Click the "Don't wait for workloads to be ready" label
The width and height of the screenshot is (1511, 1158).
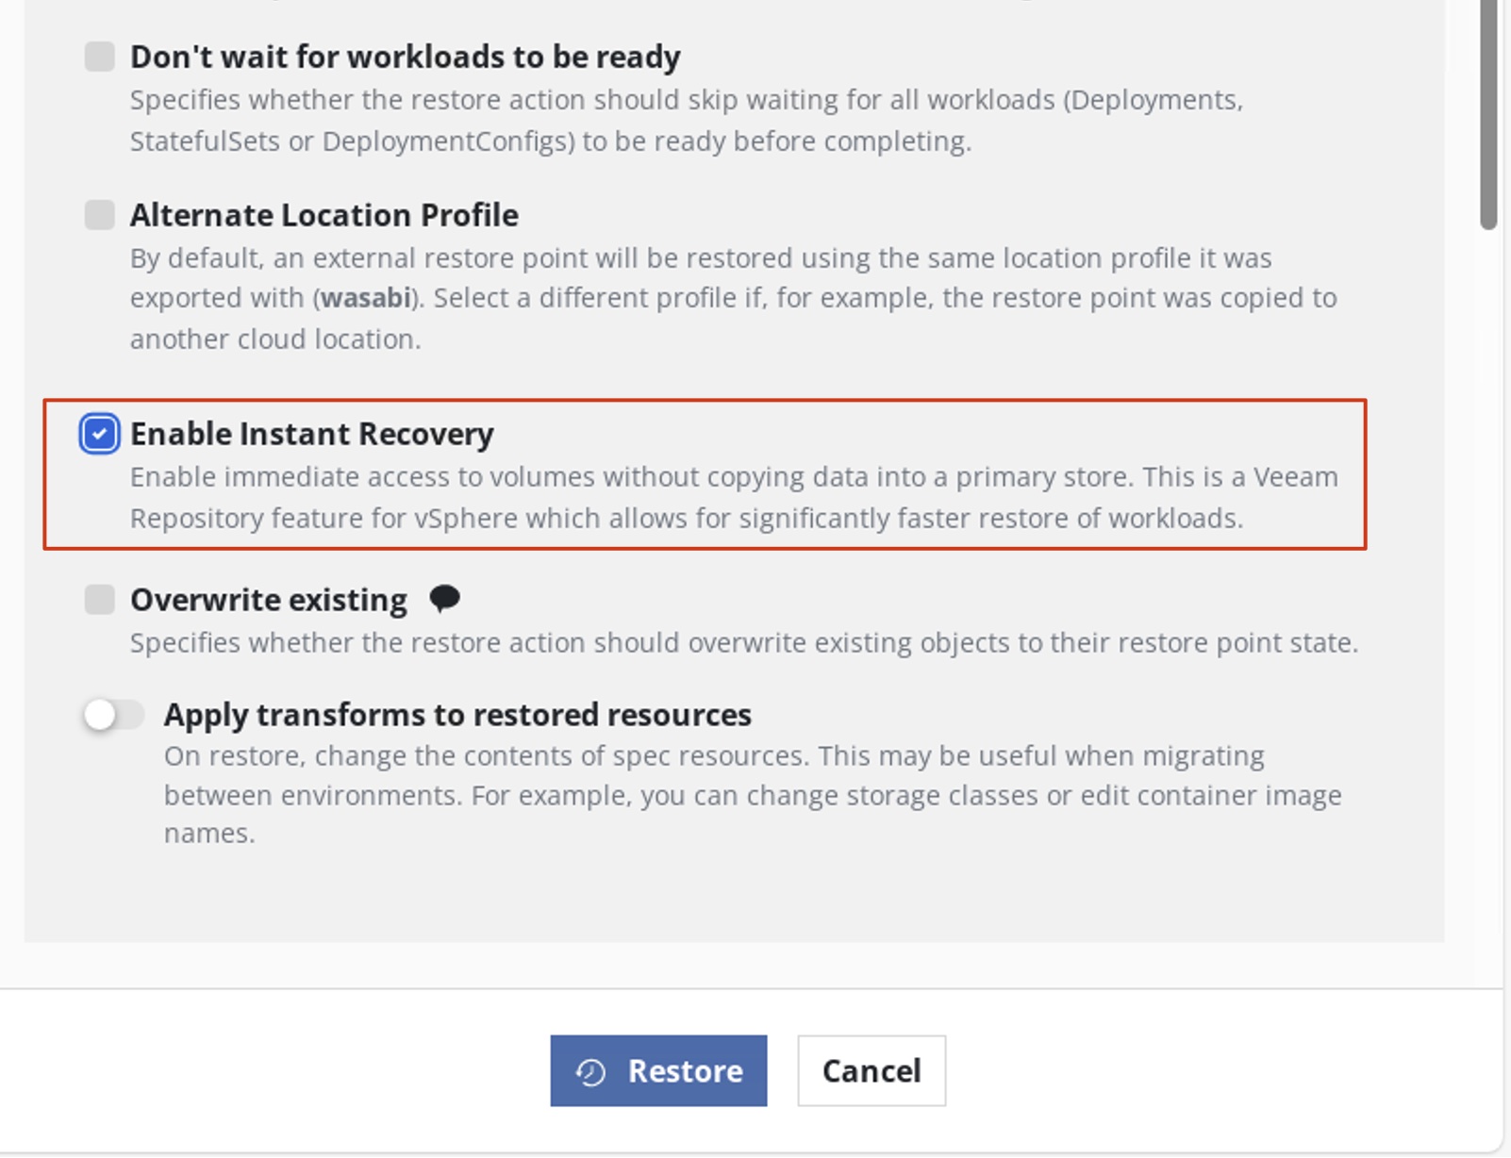(405, 57)
